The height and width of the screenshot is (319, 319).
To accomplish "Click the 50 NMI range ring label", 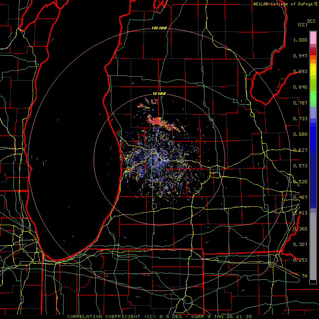I will click(159, 94).
